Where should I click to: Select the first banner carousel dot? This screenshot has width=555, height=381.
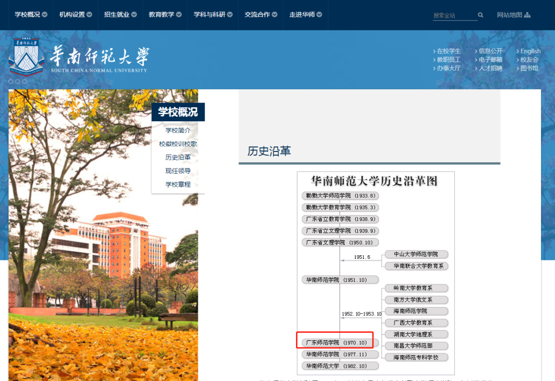coord(11,81)
